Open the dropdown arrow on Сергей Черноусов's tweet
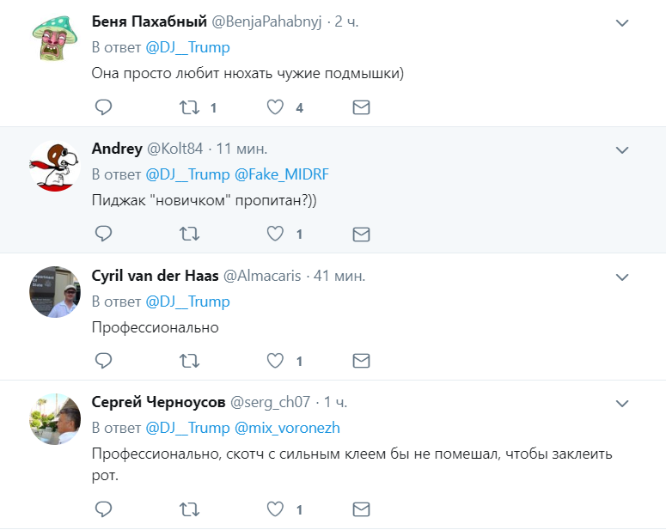The image size is (666, 530). click(x=623, y=403)
